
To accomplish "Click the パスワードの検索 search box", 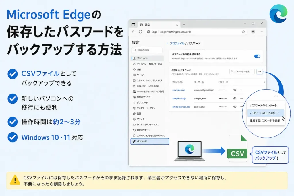I will [242, 71].
